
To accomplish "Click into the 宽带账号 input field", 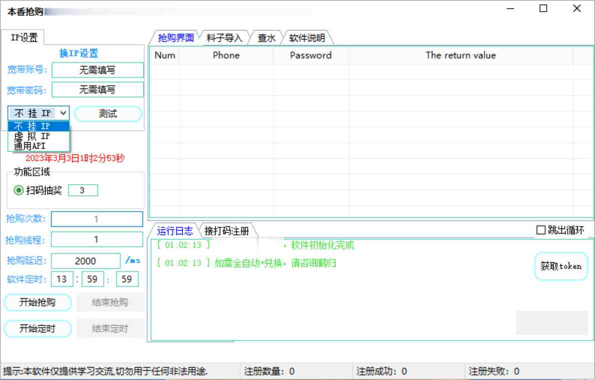I will [x=97, y=70].
